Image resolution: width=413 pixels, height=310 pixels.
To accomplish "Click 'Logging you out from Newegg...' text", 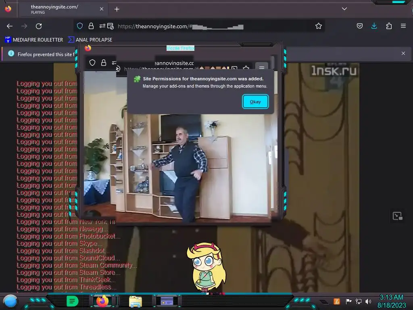I will coord(63,229).
